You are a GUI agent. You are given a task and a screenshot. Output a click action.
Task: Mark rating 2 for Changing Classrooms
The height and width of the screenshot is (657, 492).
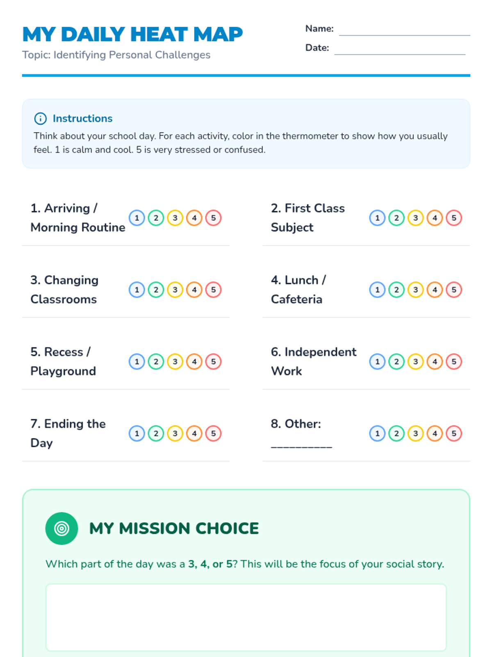[156, 290]
